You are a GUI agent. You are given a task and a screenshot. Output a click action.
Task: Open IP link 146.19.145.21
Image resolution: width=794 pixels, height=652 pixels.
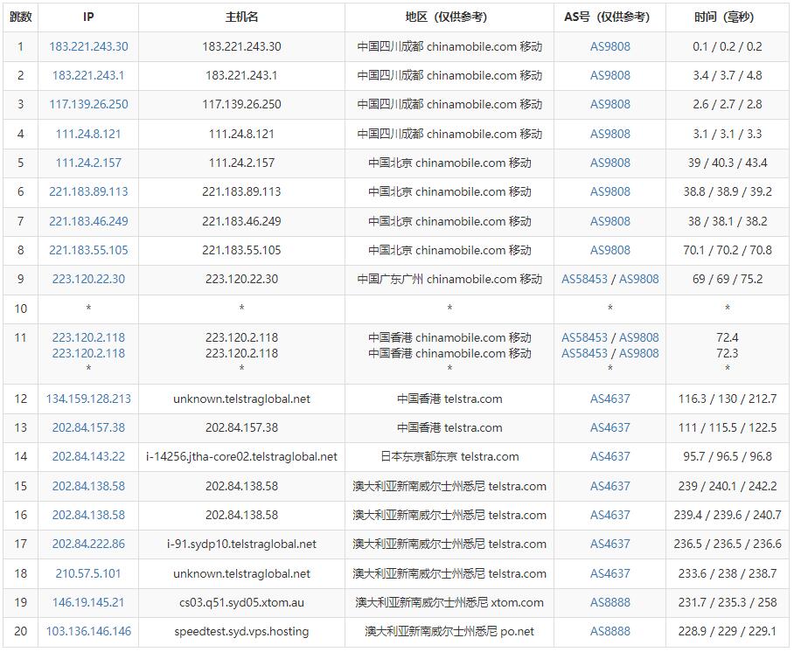point(88,602)
